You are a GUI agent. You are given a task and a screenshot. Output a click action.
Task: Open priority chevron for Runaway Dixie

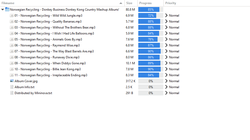(166, 57)
